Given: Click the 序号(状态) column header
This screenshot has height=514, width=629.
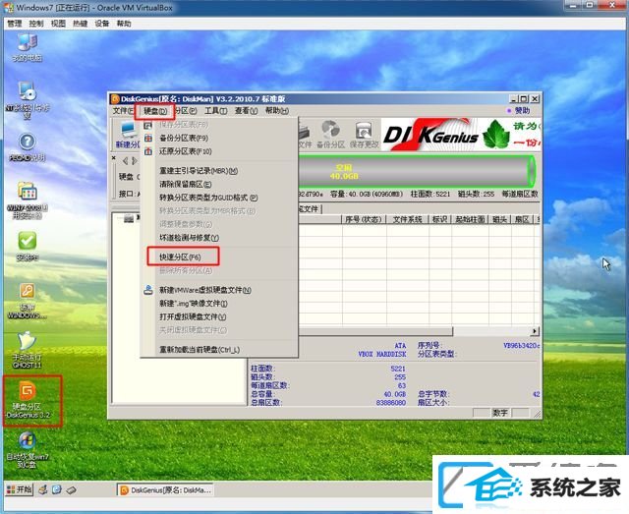Looking at the screenshot, I should point(364,219).
